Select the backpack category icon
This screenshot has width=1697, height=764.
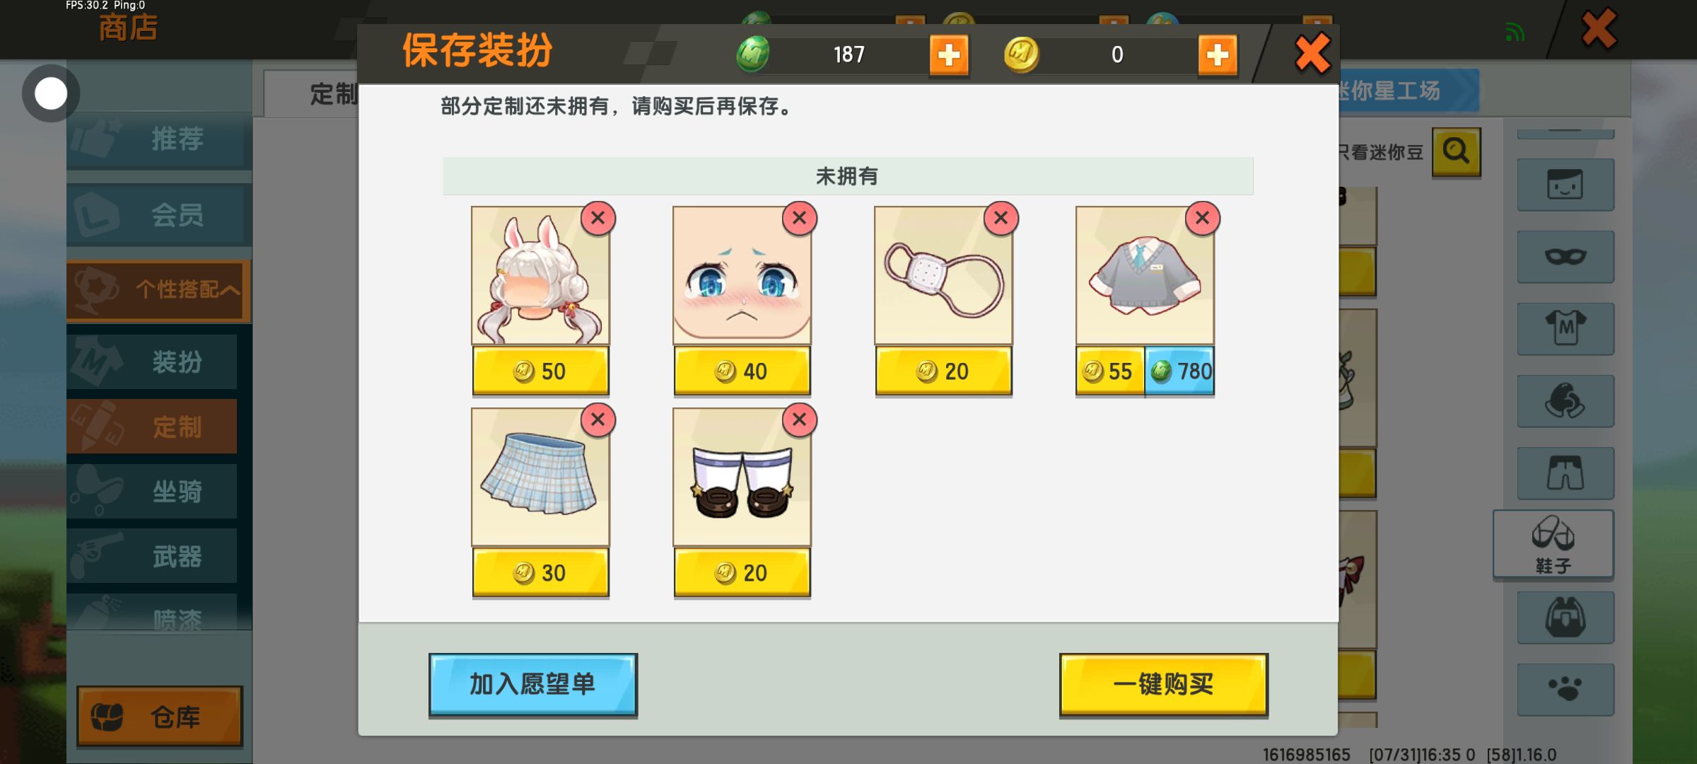coord(1565,618)
